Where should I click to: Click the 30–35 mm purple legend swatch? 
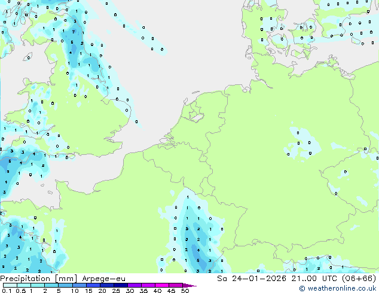point(134,285)
